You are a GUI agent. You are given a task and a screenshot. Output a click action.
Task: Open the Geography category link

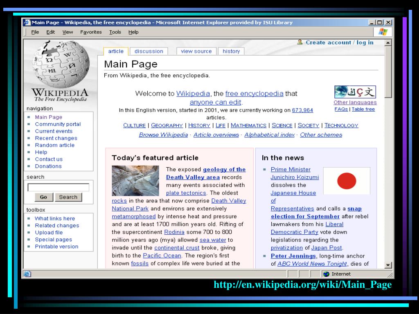pos(167,125)
